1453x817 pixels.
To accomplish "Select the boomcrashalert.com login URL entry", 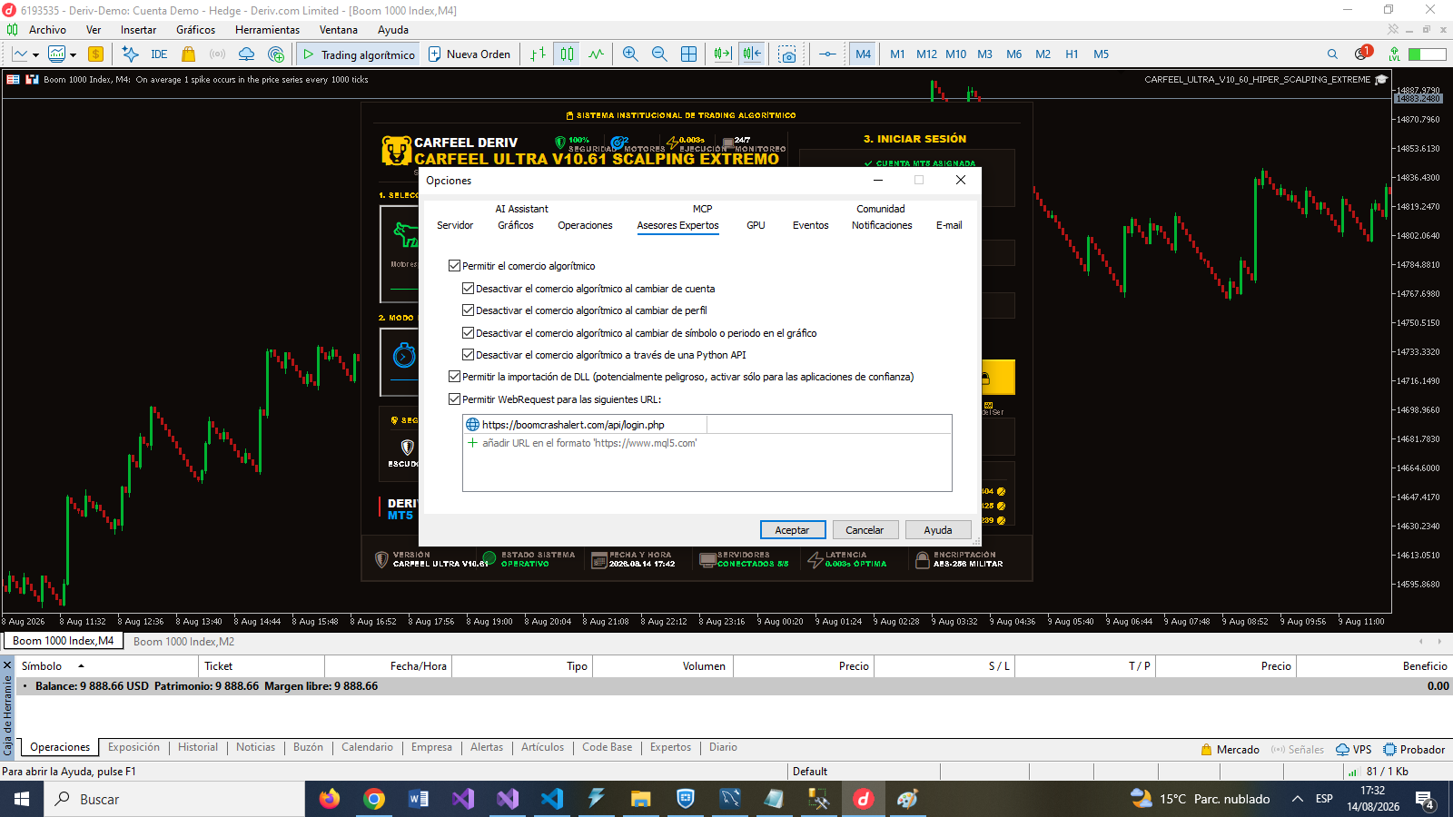I will pos(585,425).
